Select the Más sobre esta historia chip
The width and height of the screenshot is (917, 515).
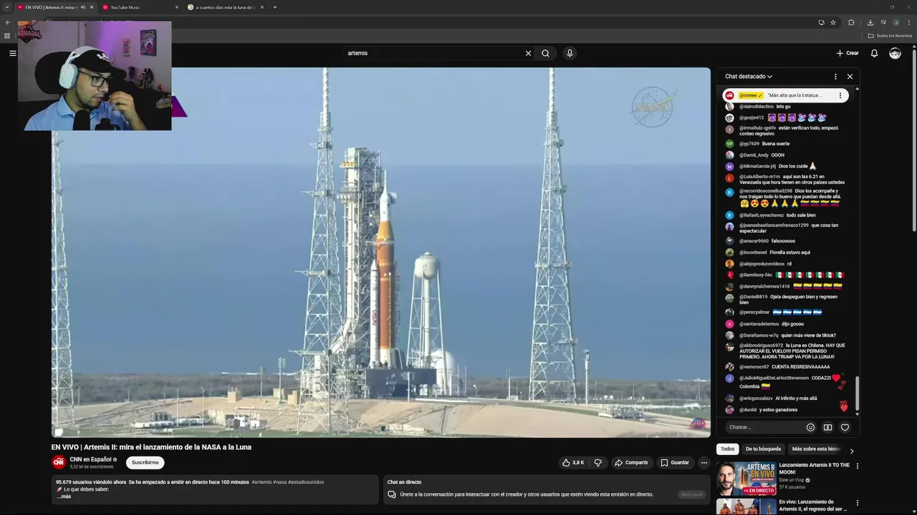[x=815, y=449]
